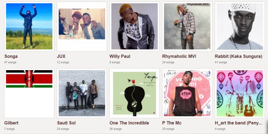This screenshot has height=134, width=268.
Task: Open the P The Mc name link
Action: point(172,123)
